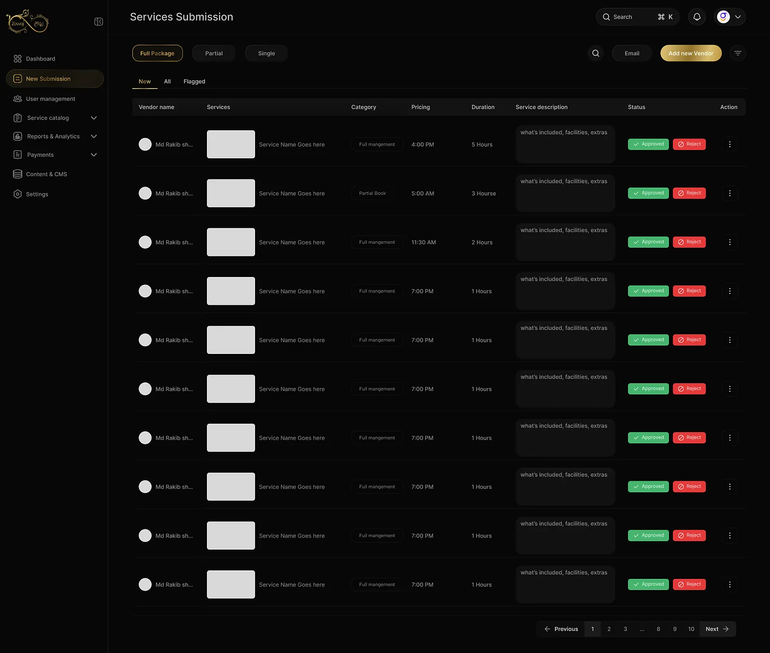This screenshot has width=770, height=653.
Task: Select vendor avatar in the 5:00 AM row
Action: click(145, 193)
